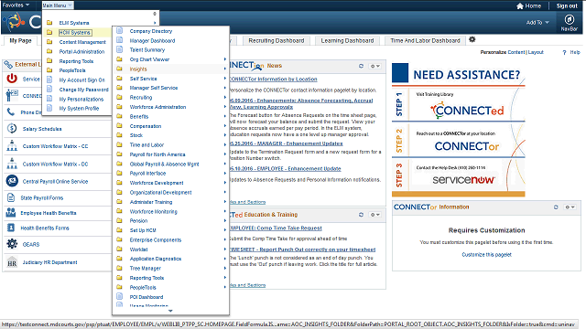Click the Company Directory page icon

(120, 30)
